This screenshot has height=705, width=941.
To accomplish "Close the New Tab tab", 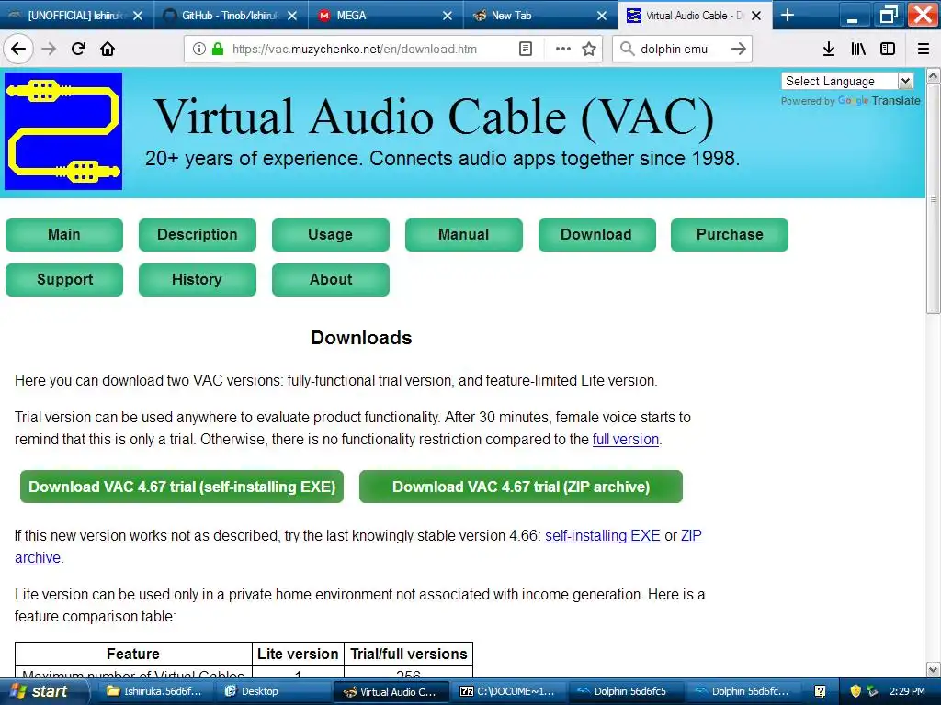I will 602,16.
